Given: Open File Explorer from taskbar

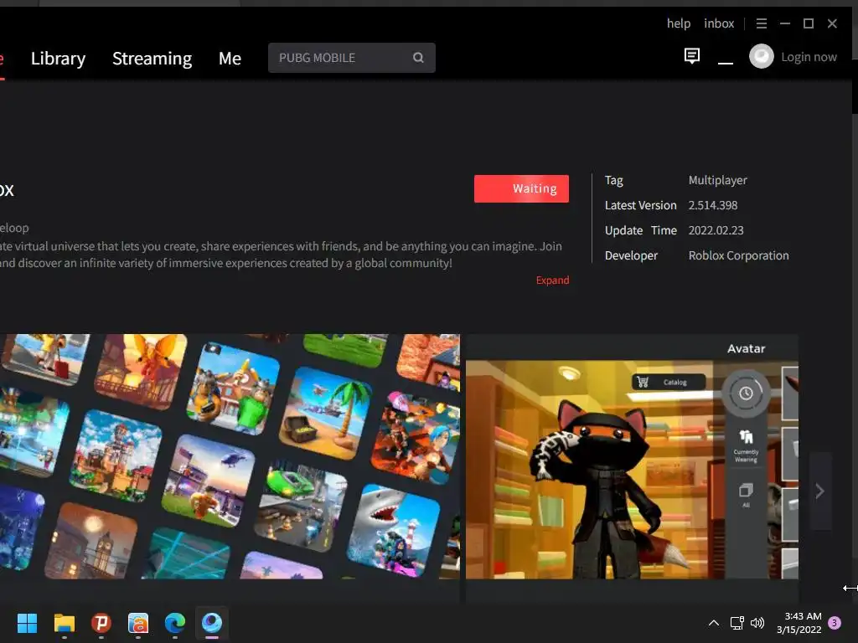Looking at the screenshot, I should point(64,623).
